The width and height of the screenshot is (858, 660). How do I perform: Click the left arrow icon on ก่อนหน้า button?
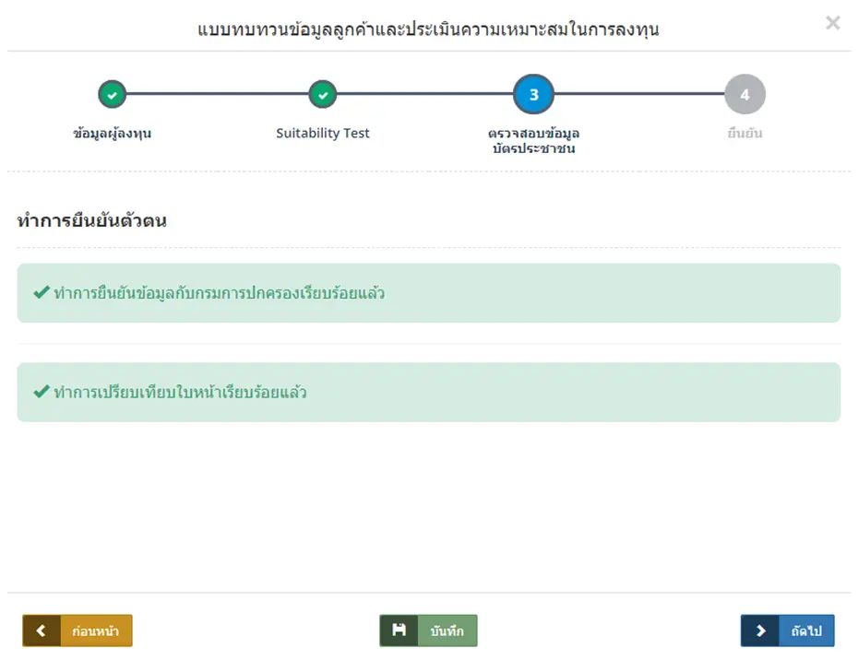tap(41, 631)
